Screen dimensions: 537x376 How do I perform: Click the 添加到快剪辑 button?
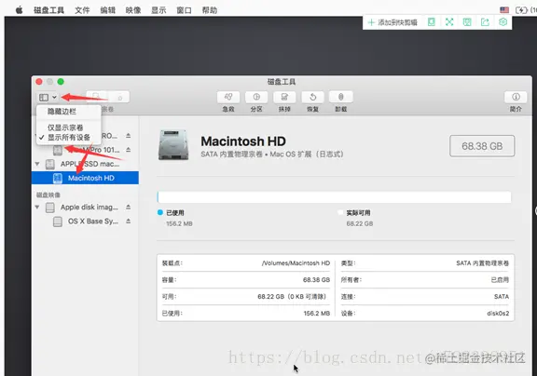392,22
